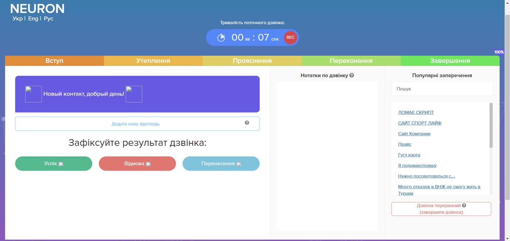Click the red REC recording button
The height and width of the screenshot is (241, 510).
290,37
